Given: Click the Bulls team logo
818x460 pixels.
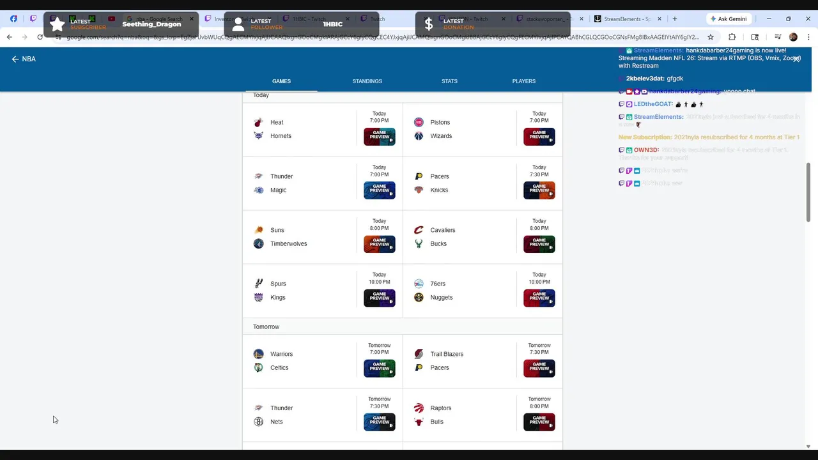Looking at the screenshot, I should (x=419, y=422).
